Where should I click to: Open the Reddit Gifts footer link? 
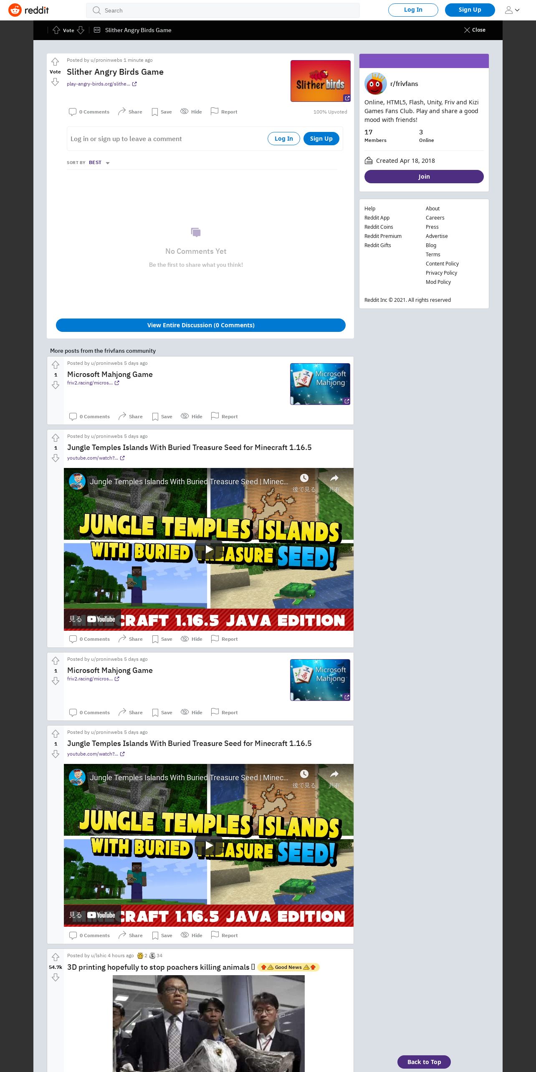(378, 245)
